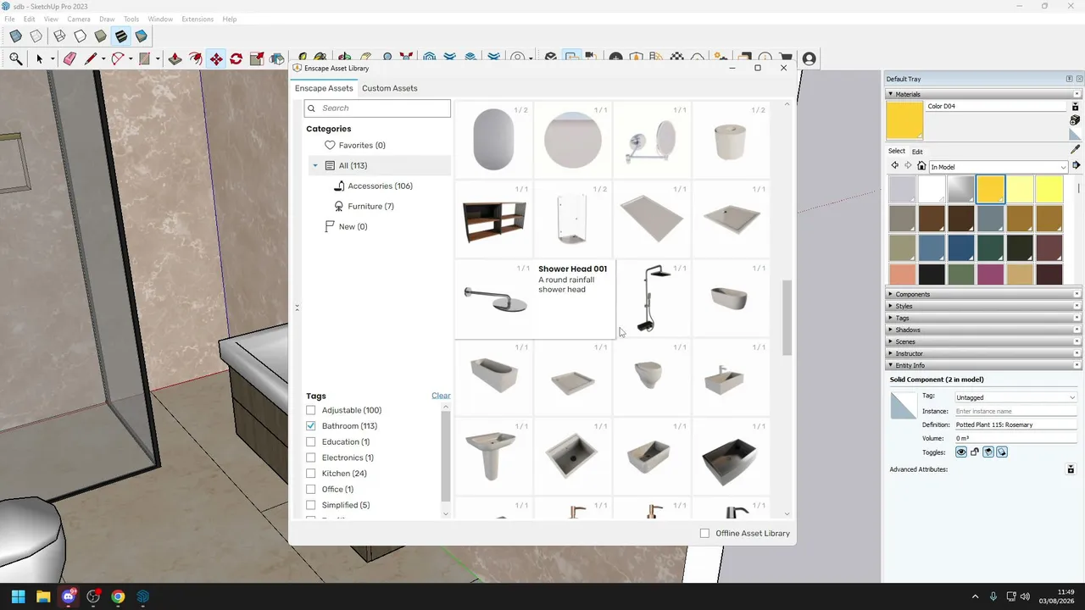The height and width of the screenshot is (610, 1085).
Task: Select the Furniture (7) category
Action: click(370, 206)
